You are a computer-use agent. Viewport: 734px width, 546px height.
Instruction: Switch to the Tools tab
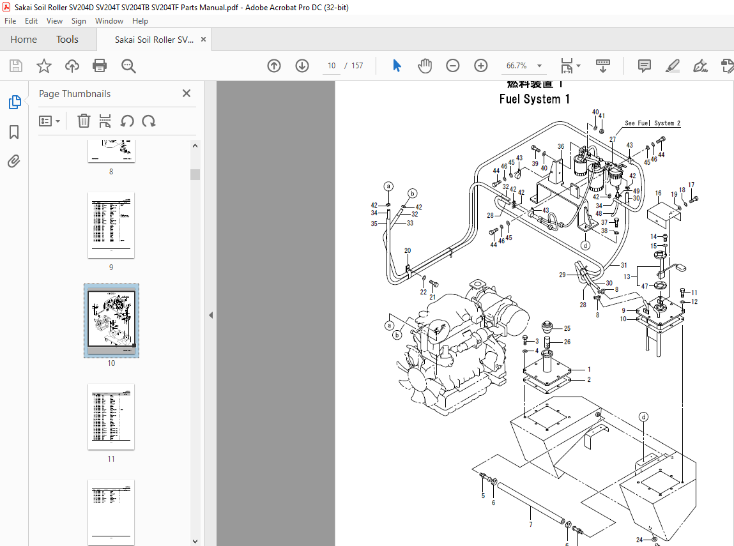(x=68, y=40)
